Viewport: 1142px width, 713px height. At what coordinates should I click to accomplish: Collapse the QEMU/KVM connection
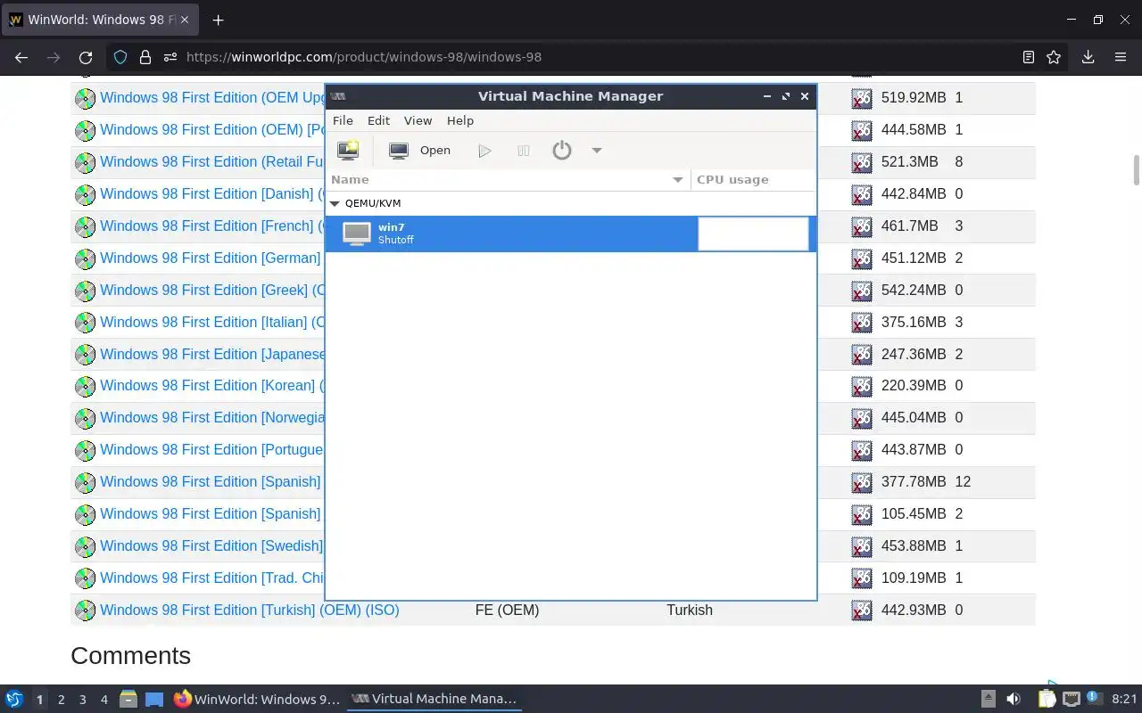(335, 203)
